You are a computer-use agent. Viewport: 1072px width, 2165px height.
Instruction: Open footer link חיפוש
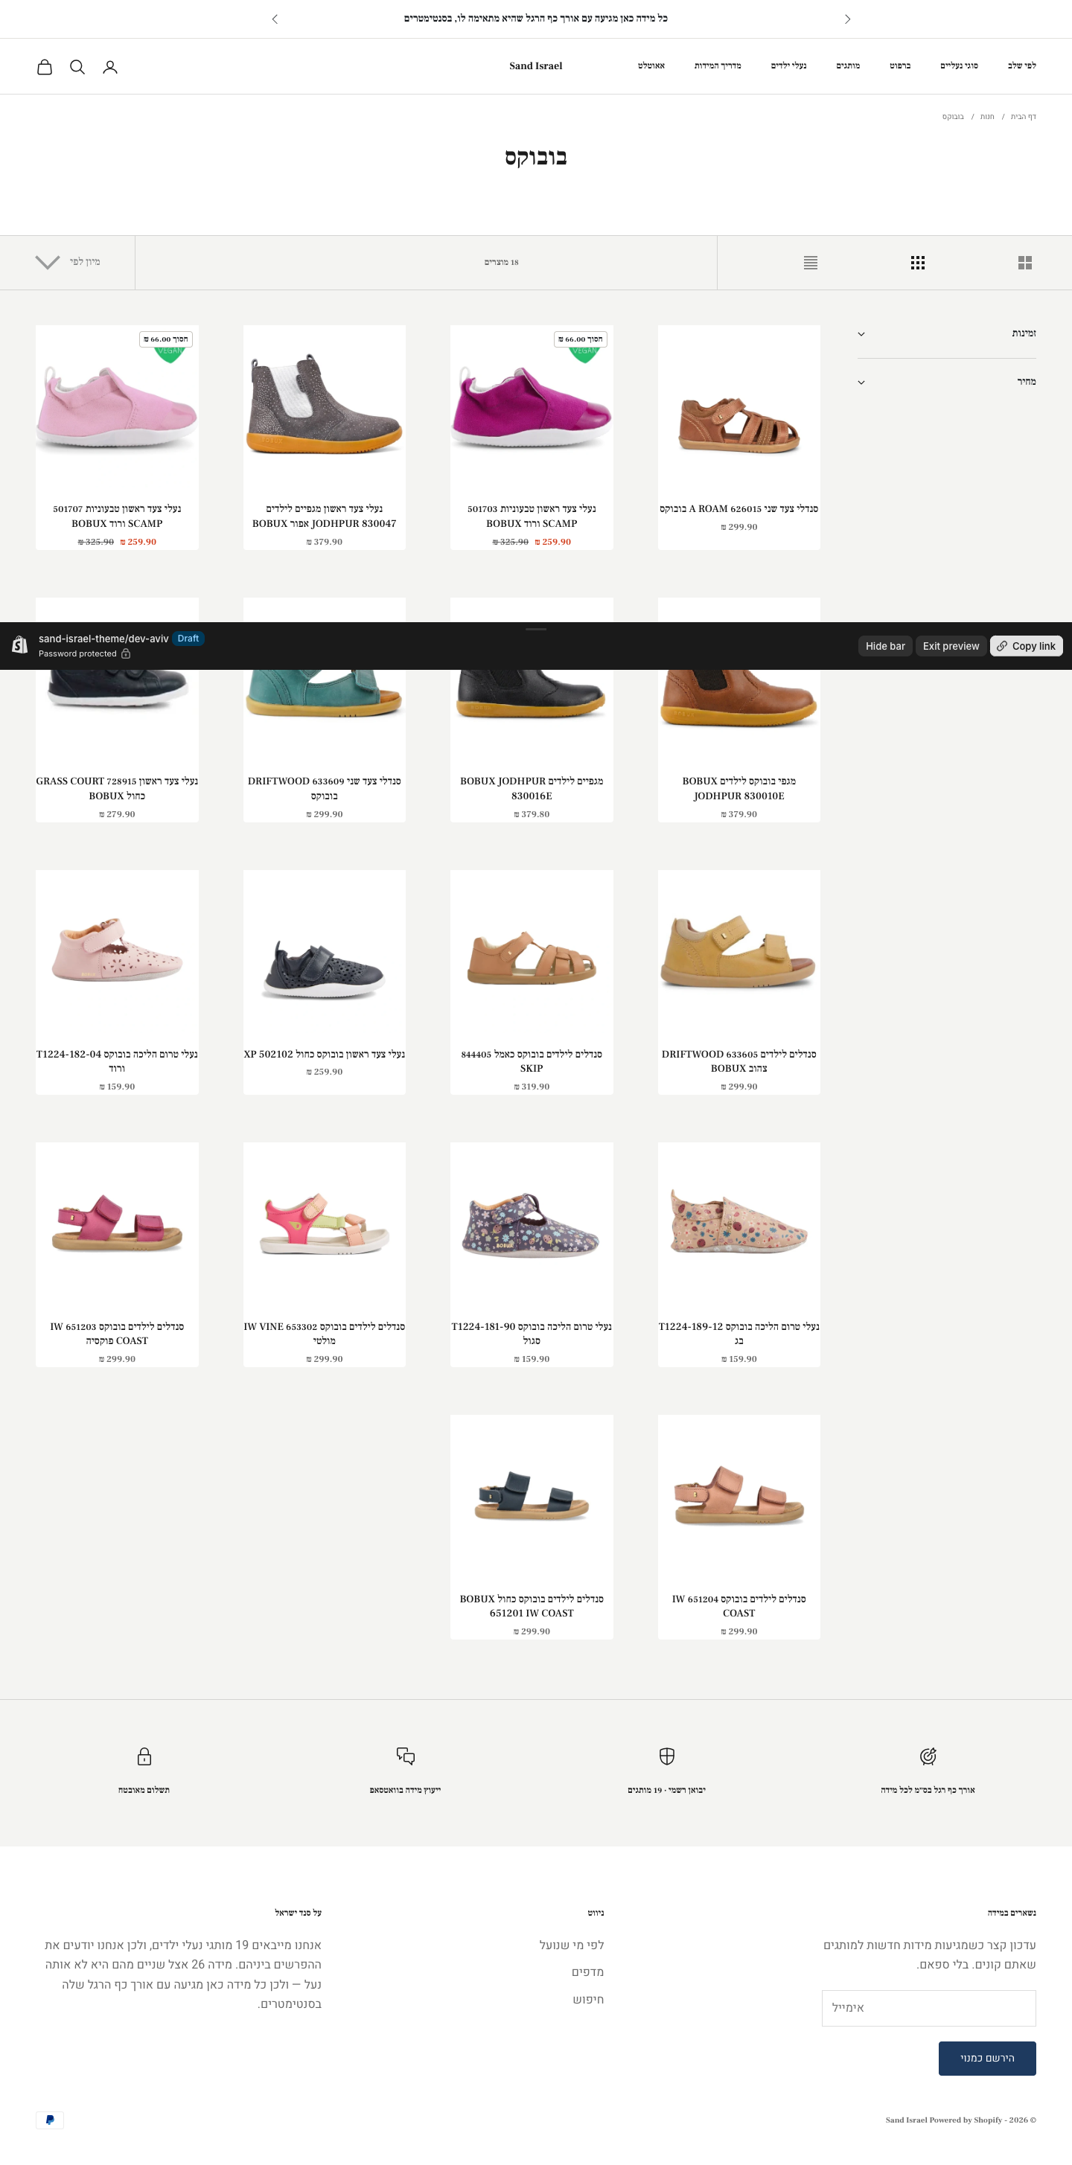589,2000
